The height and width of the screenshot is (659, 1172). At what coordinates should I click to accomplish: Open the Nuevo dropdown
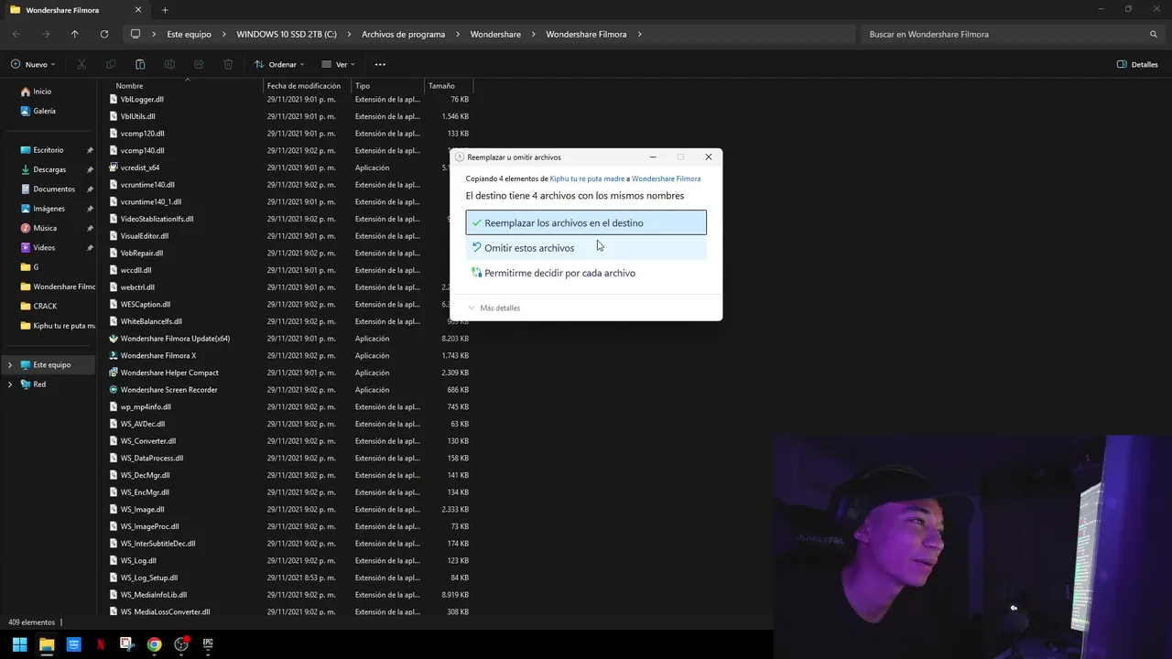coord(33,64)
